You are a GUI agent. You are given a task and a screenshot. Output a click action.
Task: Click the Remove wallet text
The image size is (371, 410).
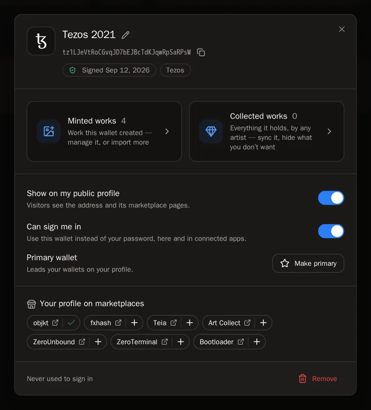coord(325,379)
